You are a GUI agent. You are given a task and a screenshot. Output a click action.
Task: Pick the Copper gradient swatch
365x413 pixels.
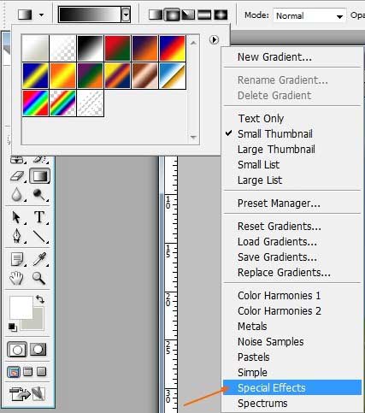point(144,76)
